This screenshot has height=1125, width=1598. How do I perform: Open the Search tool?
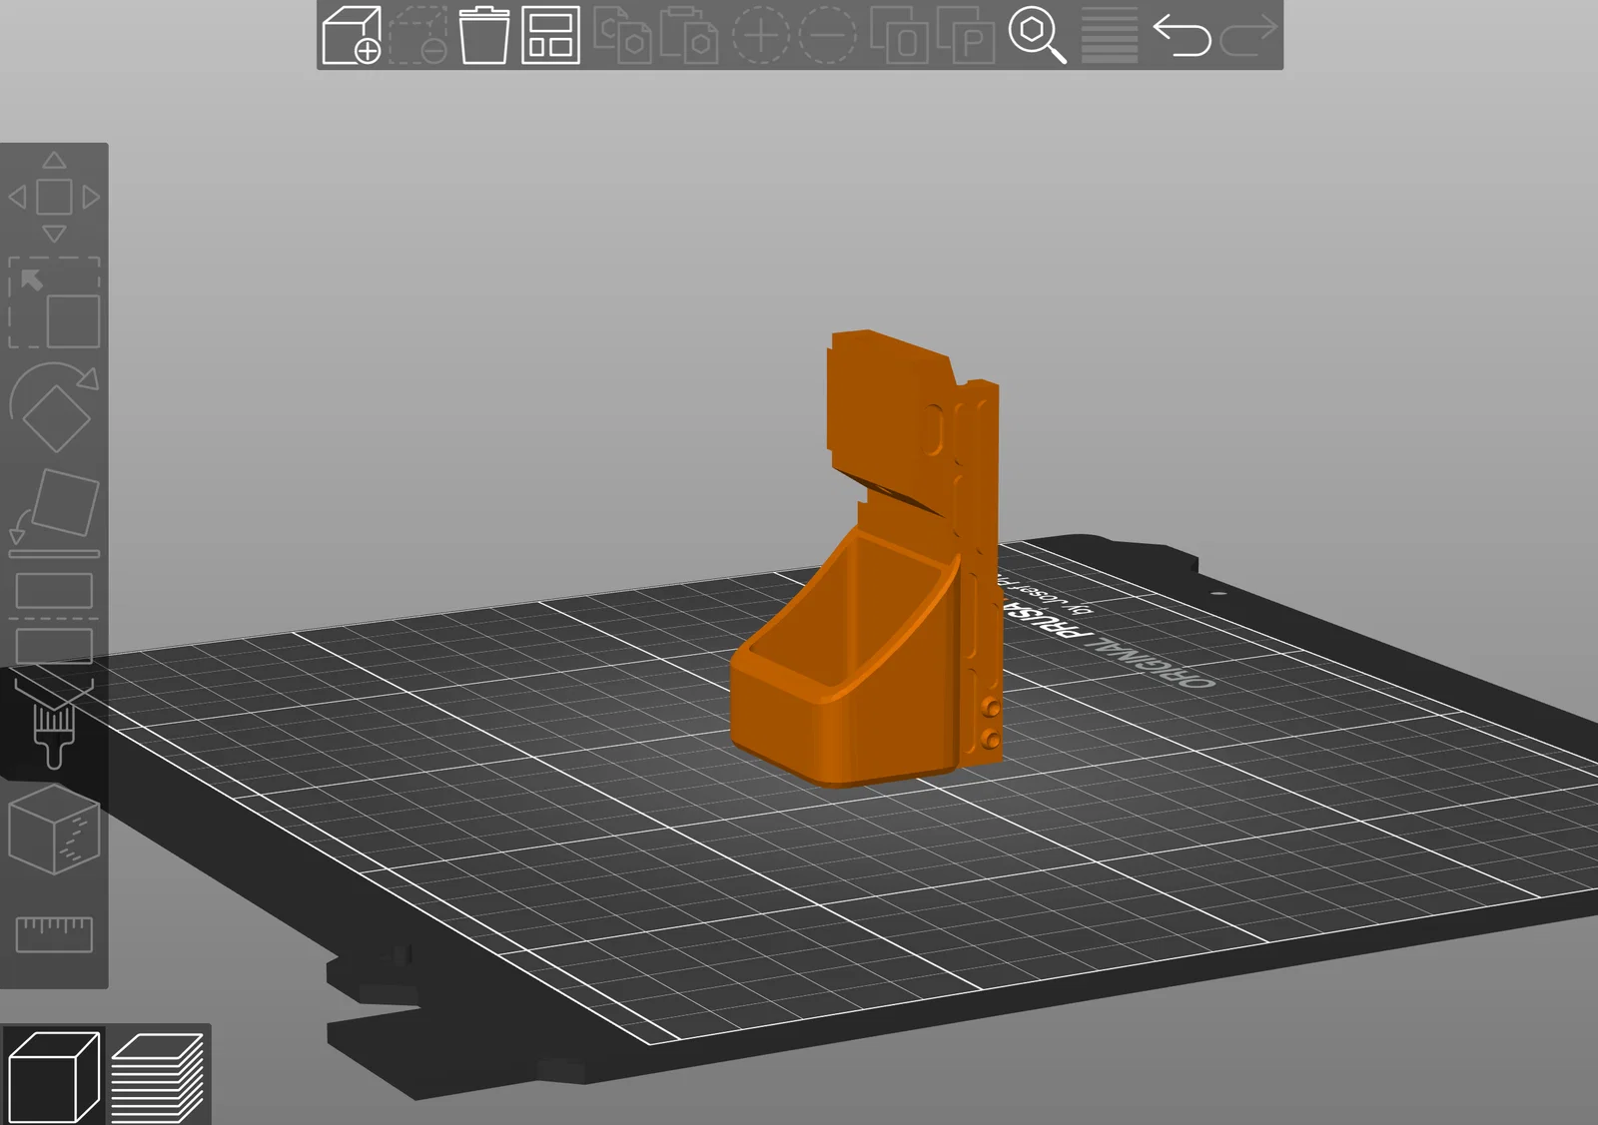coord(1038,35)
